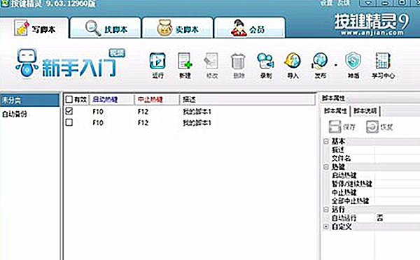This screenshot has height=260, width=420.
Task: Open 反馈 feedback in the title bar
Action: point(344,3)
